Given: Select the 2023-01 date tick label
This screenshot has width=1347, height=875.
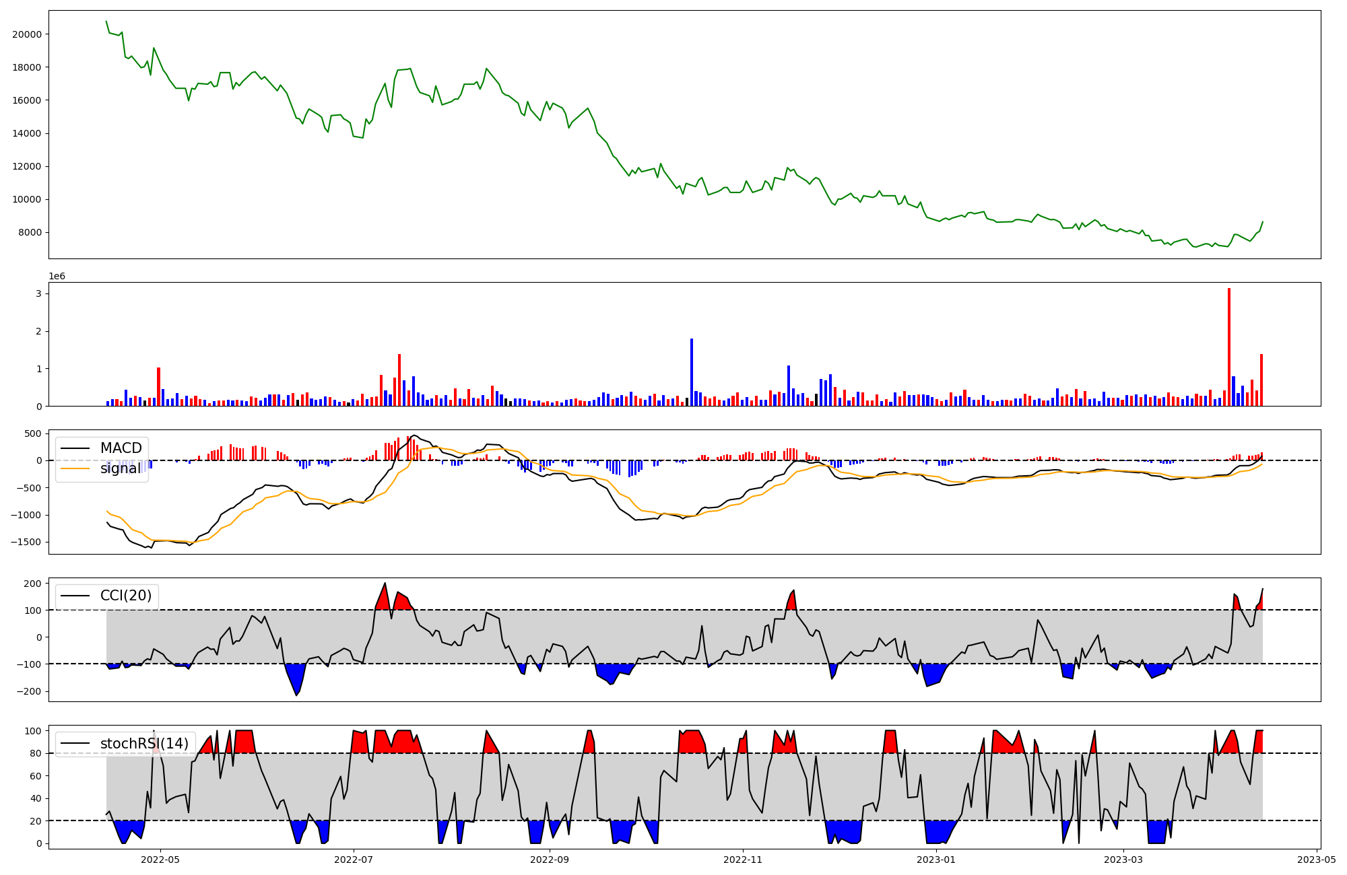Looking at the screenshot, I should 936,860.
